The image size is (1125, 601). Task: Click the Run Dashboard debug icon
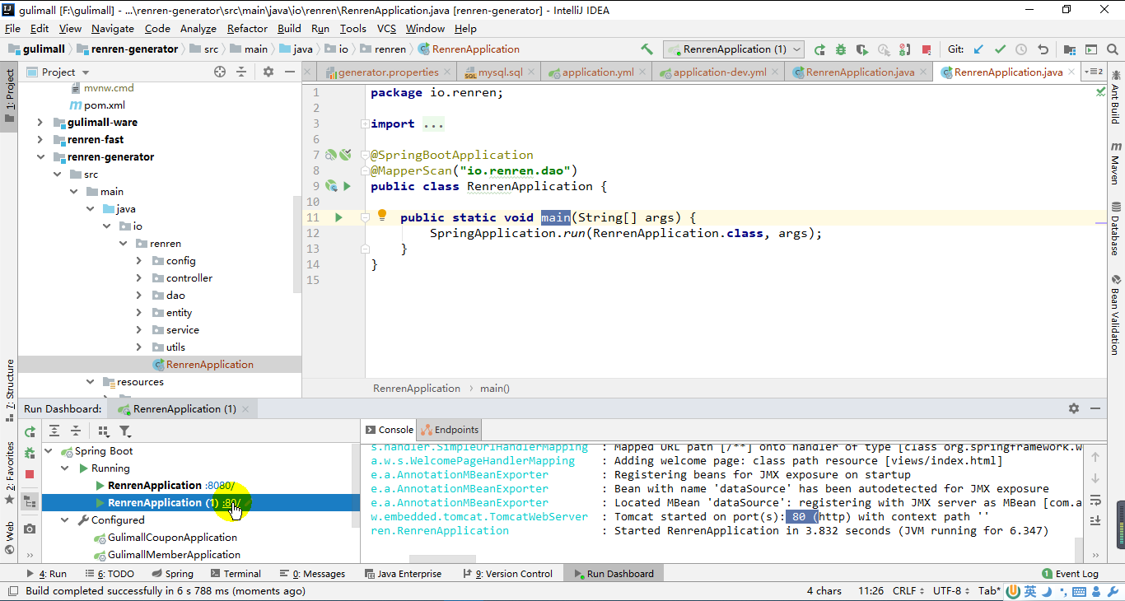click(x=30, y=453)
